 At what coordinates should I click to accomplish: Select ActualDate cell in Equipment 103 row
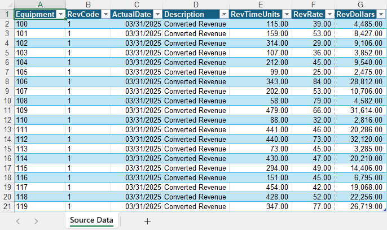tap(137, 53)
